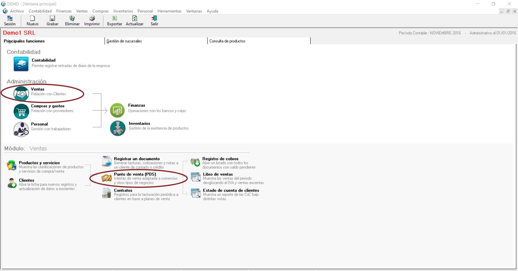Screen dimensions: 518x271
Task: Select the Personal module icon
Action: pos(21,129)
